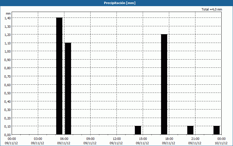Click the 15:00 time axis label

click(x=143, y=139)
